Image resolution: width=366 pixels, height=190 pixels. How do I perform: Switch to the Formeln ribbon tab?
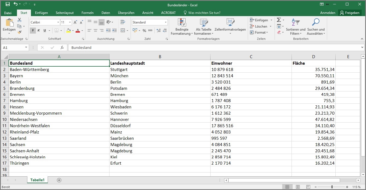pyautogui.click(x=87, y=13)
